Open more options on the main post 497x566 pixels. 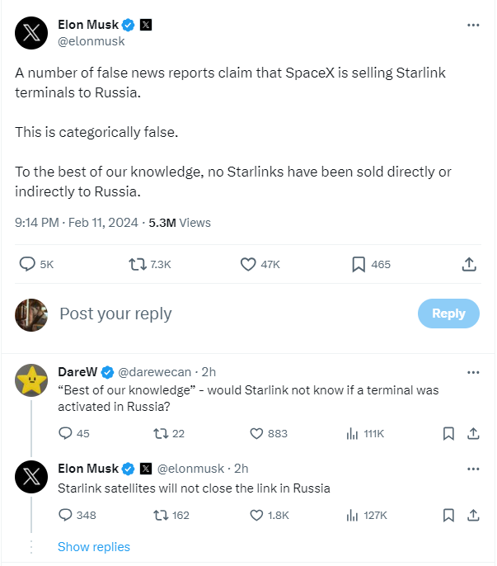click(x=473, y=25)
